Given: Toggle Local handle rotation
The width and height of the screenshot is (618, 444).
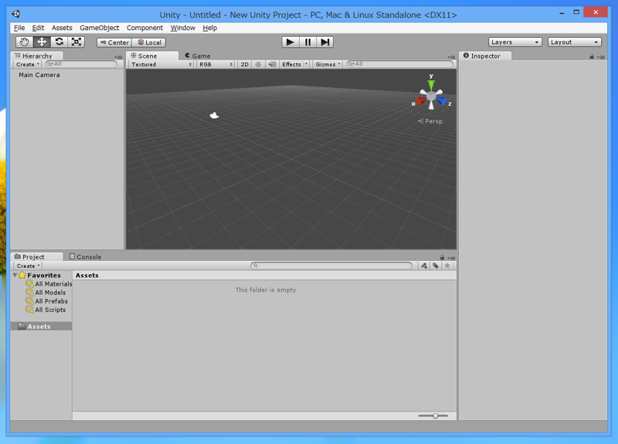Looking at the screenshot, I should pyautogui.click(x=149, y=42).
